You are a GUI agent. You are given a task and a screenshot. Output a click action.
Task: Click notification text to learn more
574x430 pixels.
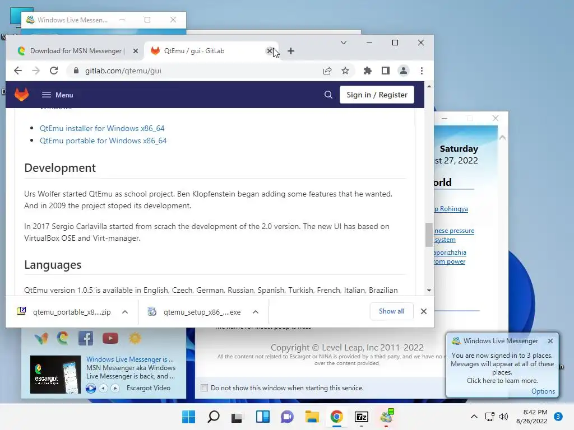pos(502,368)
